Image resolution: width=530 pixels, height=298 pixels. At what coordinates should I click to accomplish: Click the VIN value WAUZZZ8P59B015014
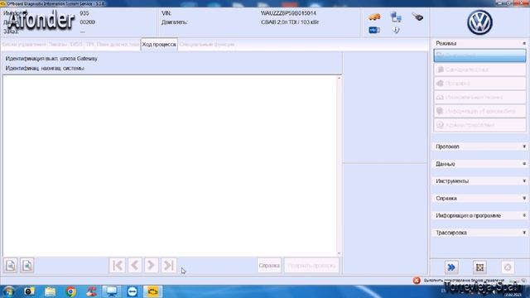point(288,13)
